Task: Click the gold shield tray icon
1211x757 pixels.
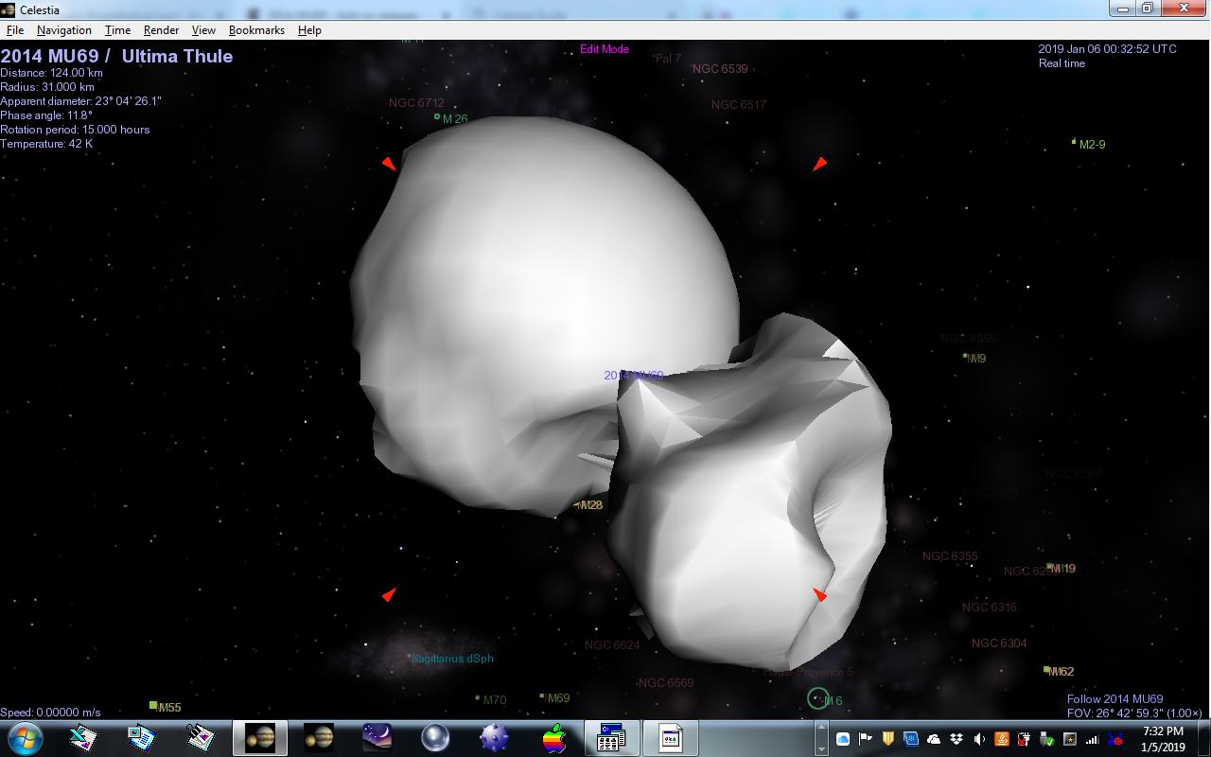Action: point(888,739)
